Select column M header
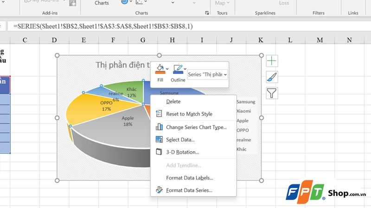Image resolution: width=371 pixels, height=208 pixels. point(320,40)
